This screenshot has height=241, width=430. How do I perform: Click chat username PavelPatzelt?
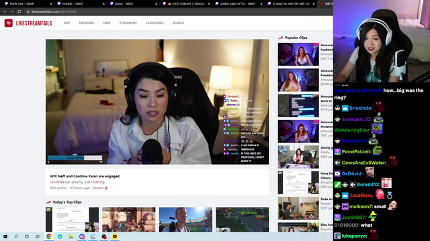tap(357, 152)
